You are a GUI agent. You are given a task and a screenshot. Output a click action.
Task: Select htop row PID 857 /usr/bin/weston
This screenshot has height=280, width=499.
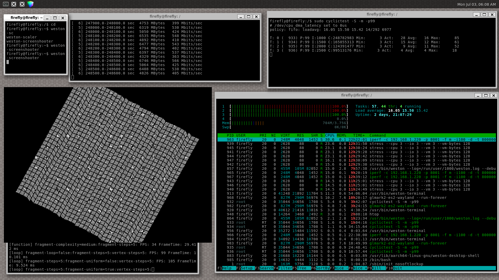[357, 169]
